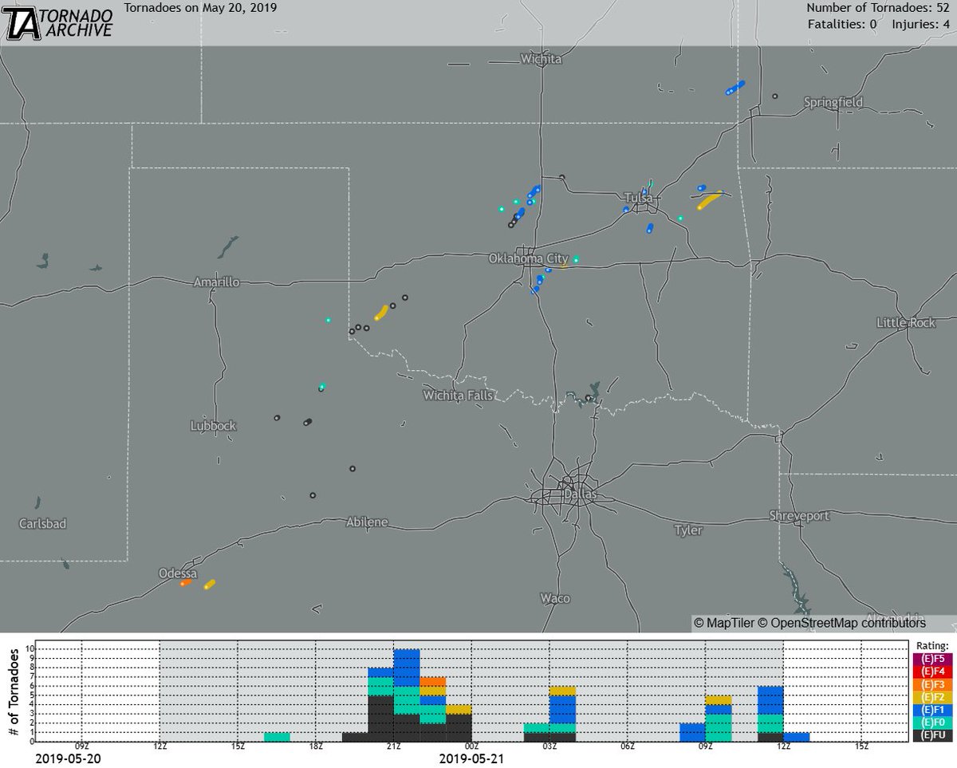Click the Tornadoes on May 20, 2019 title
Viewport: 957px width, 768px height.
pyautogui.click(x=200, y=8)
